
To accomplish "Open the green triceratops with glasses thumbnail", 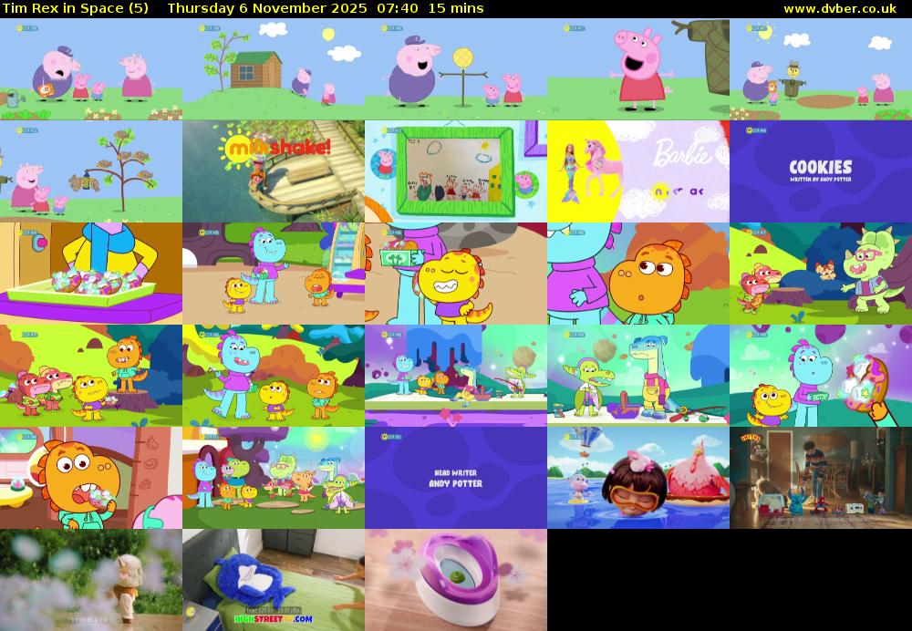I will pos(821,274).
